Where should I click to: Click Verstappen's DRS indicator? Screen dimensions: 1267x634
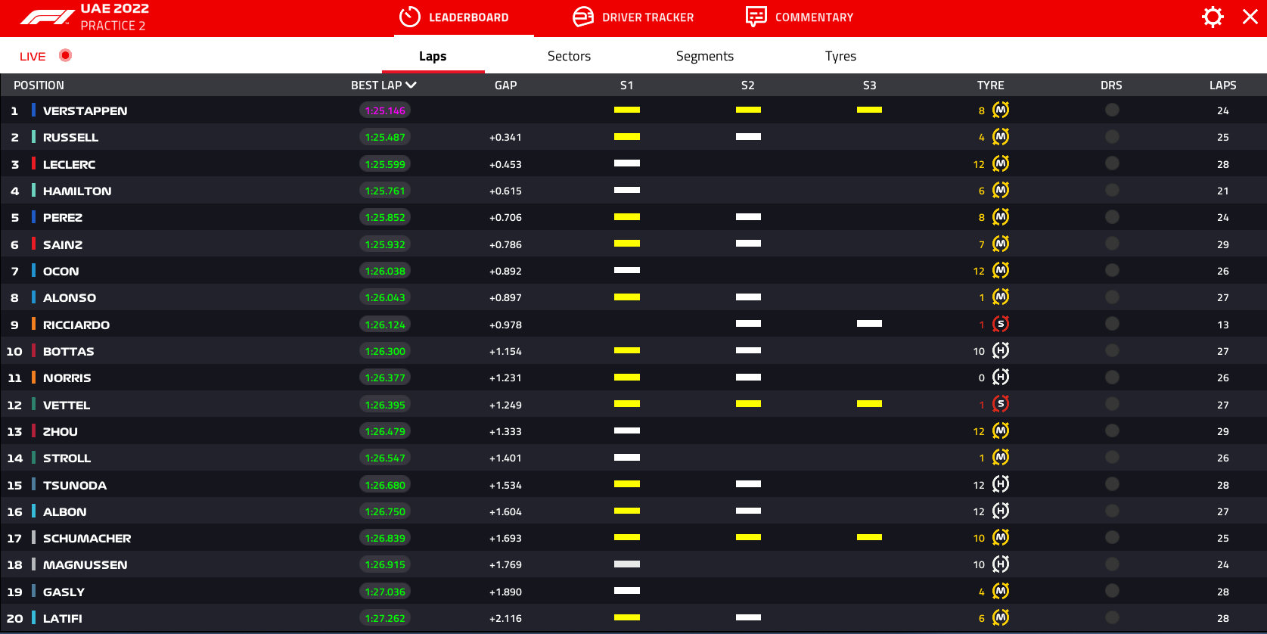point(1112,110)
